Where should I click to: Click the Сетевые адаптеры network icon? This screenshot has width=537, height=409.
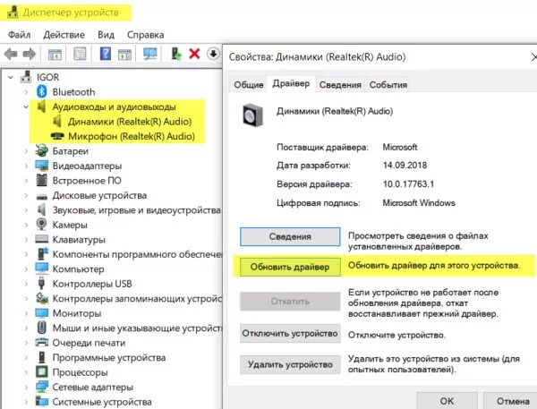pos(41,387)
